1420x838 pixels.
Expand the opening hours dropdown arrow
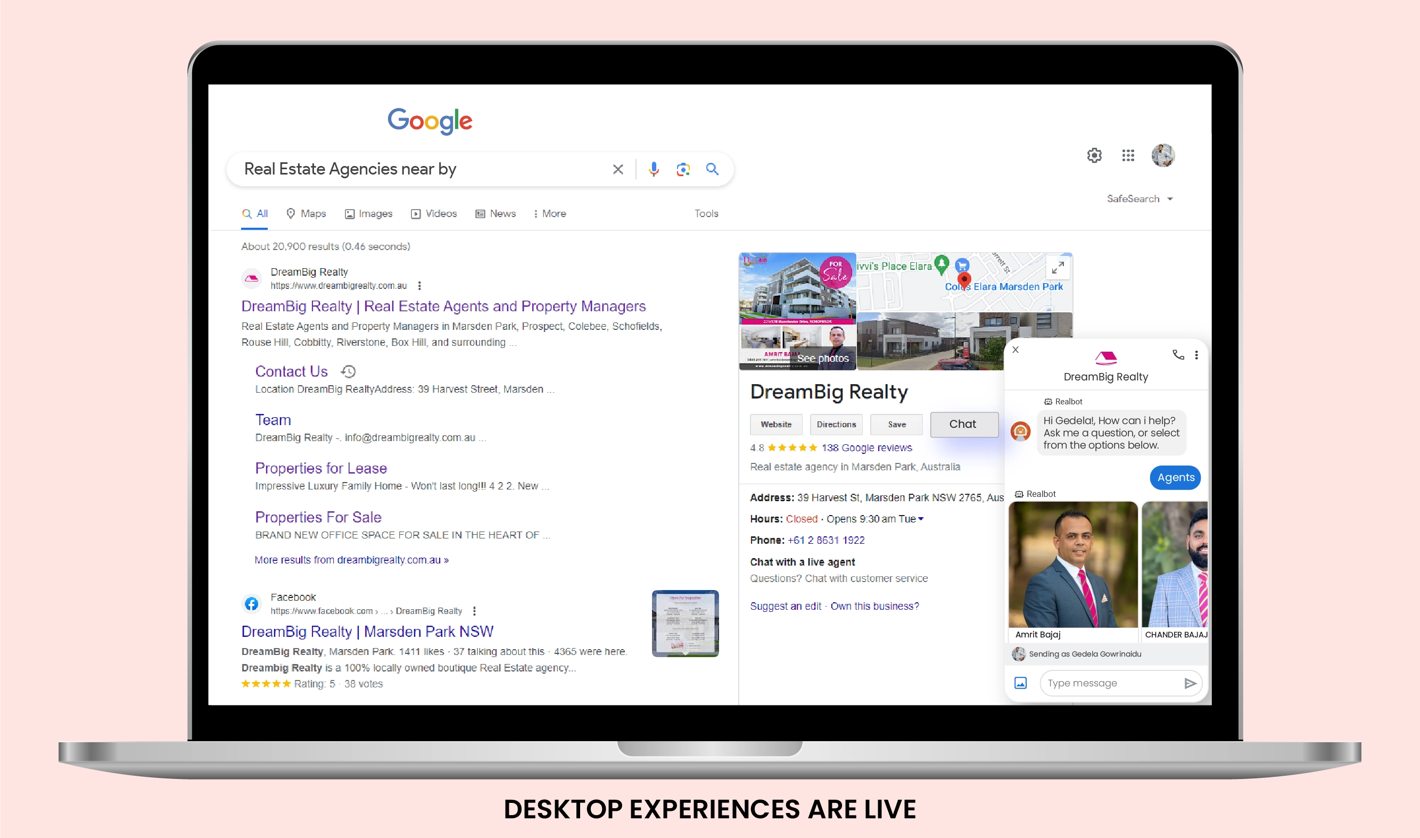921,519
